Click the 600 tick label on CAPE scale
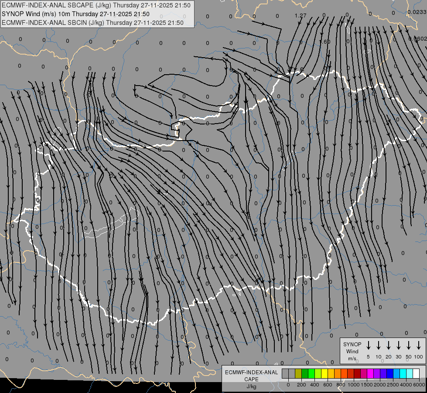The height and width of the screenshot is (393, 427). coord(328,385)
